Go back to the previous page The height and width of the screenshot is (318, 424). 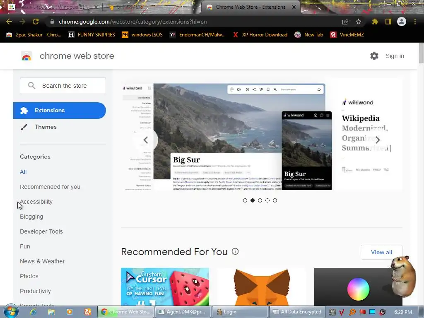click(9, 22)
